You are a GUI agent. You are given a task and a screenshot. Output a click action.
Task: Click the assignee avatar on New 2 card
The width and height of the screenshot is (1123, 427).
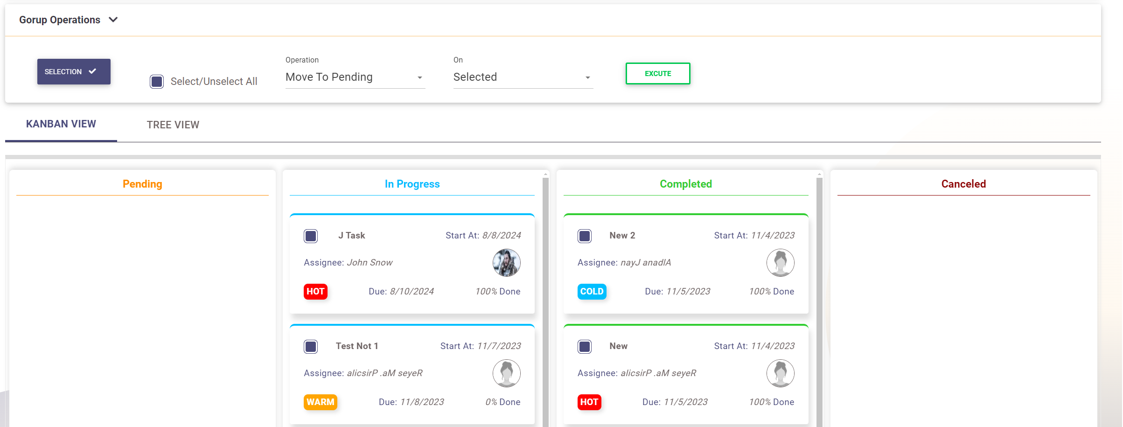coord(780,263)
